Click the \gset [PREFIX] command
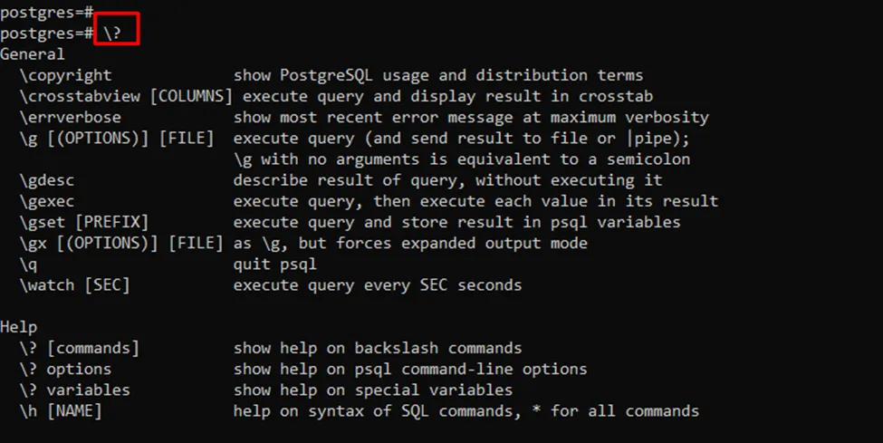883x443 pixels. click(x=84, y=221)
